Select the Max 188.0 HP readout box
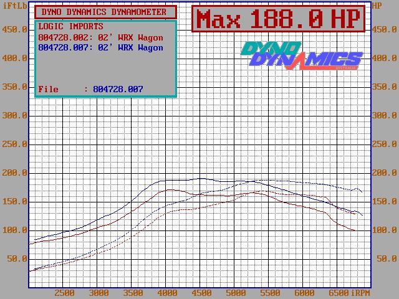Screen dimensions: 399x299 pos(277,19)
